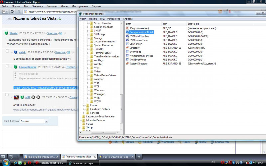Image resolution: width=266 pixels, height=166 pixels.
Task: Click the volume icon in system tray
Action: click(255, 163)
